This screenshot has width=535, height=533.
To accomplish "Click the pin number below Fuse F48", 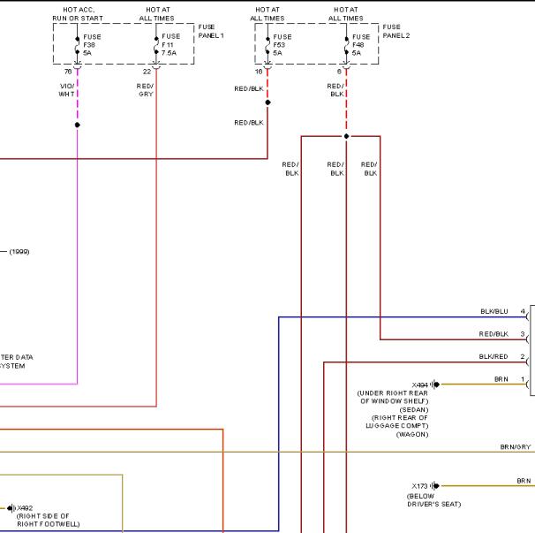I will click(339, 72).
